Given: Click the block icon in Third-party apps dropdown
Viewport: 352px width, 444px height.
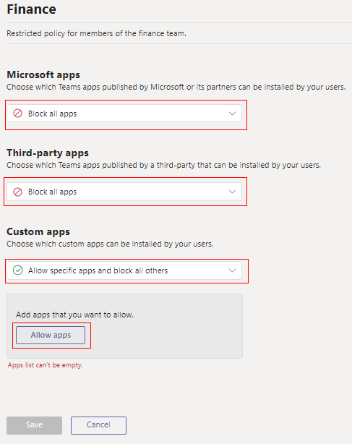Looking at the screenshot, I should click(17, 192).
